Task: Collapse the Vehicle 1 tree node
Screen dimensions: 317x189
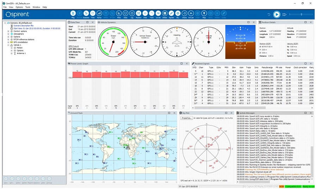Action: point(8,45)
